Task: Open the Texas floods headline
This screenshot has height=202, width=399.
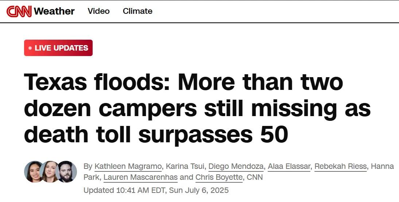Action: click(x=197, y=108)
